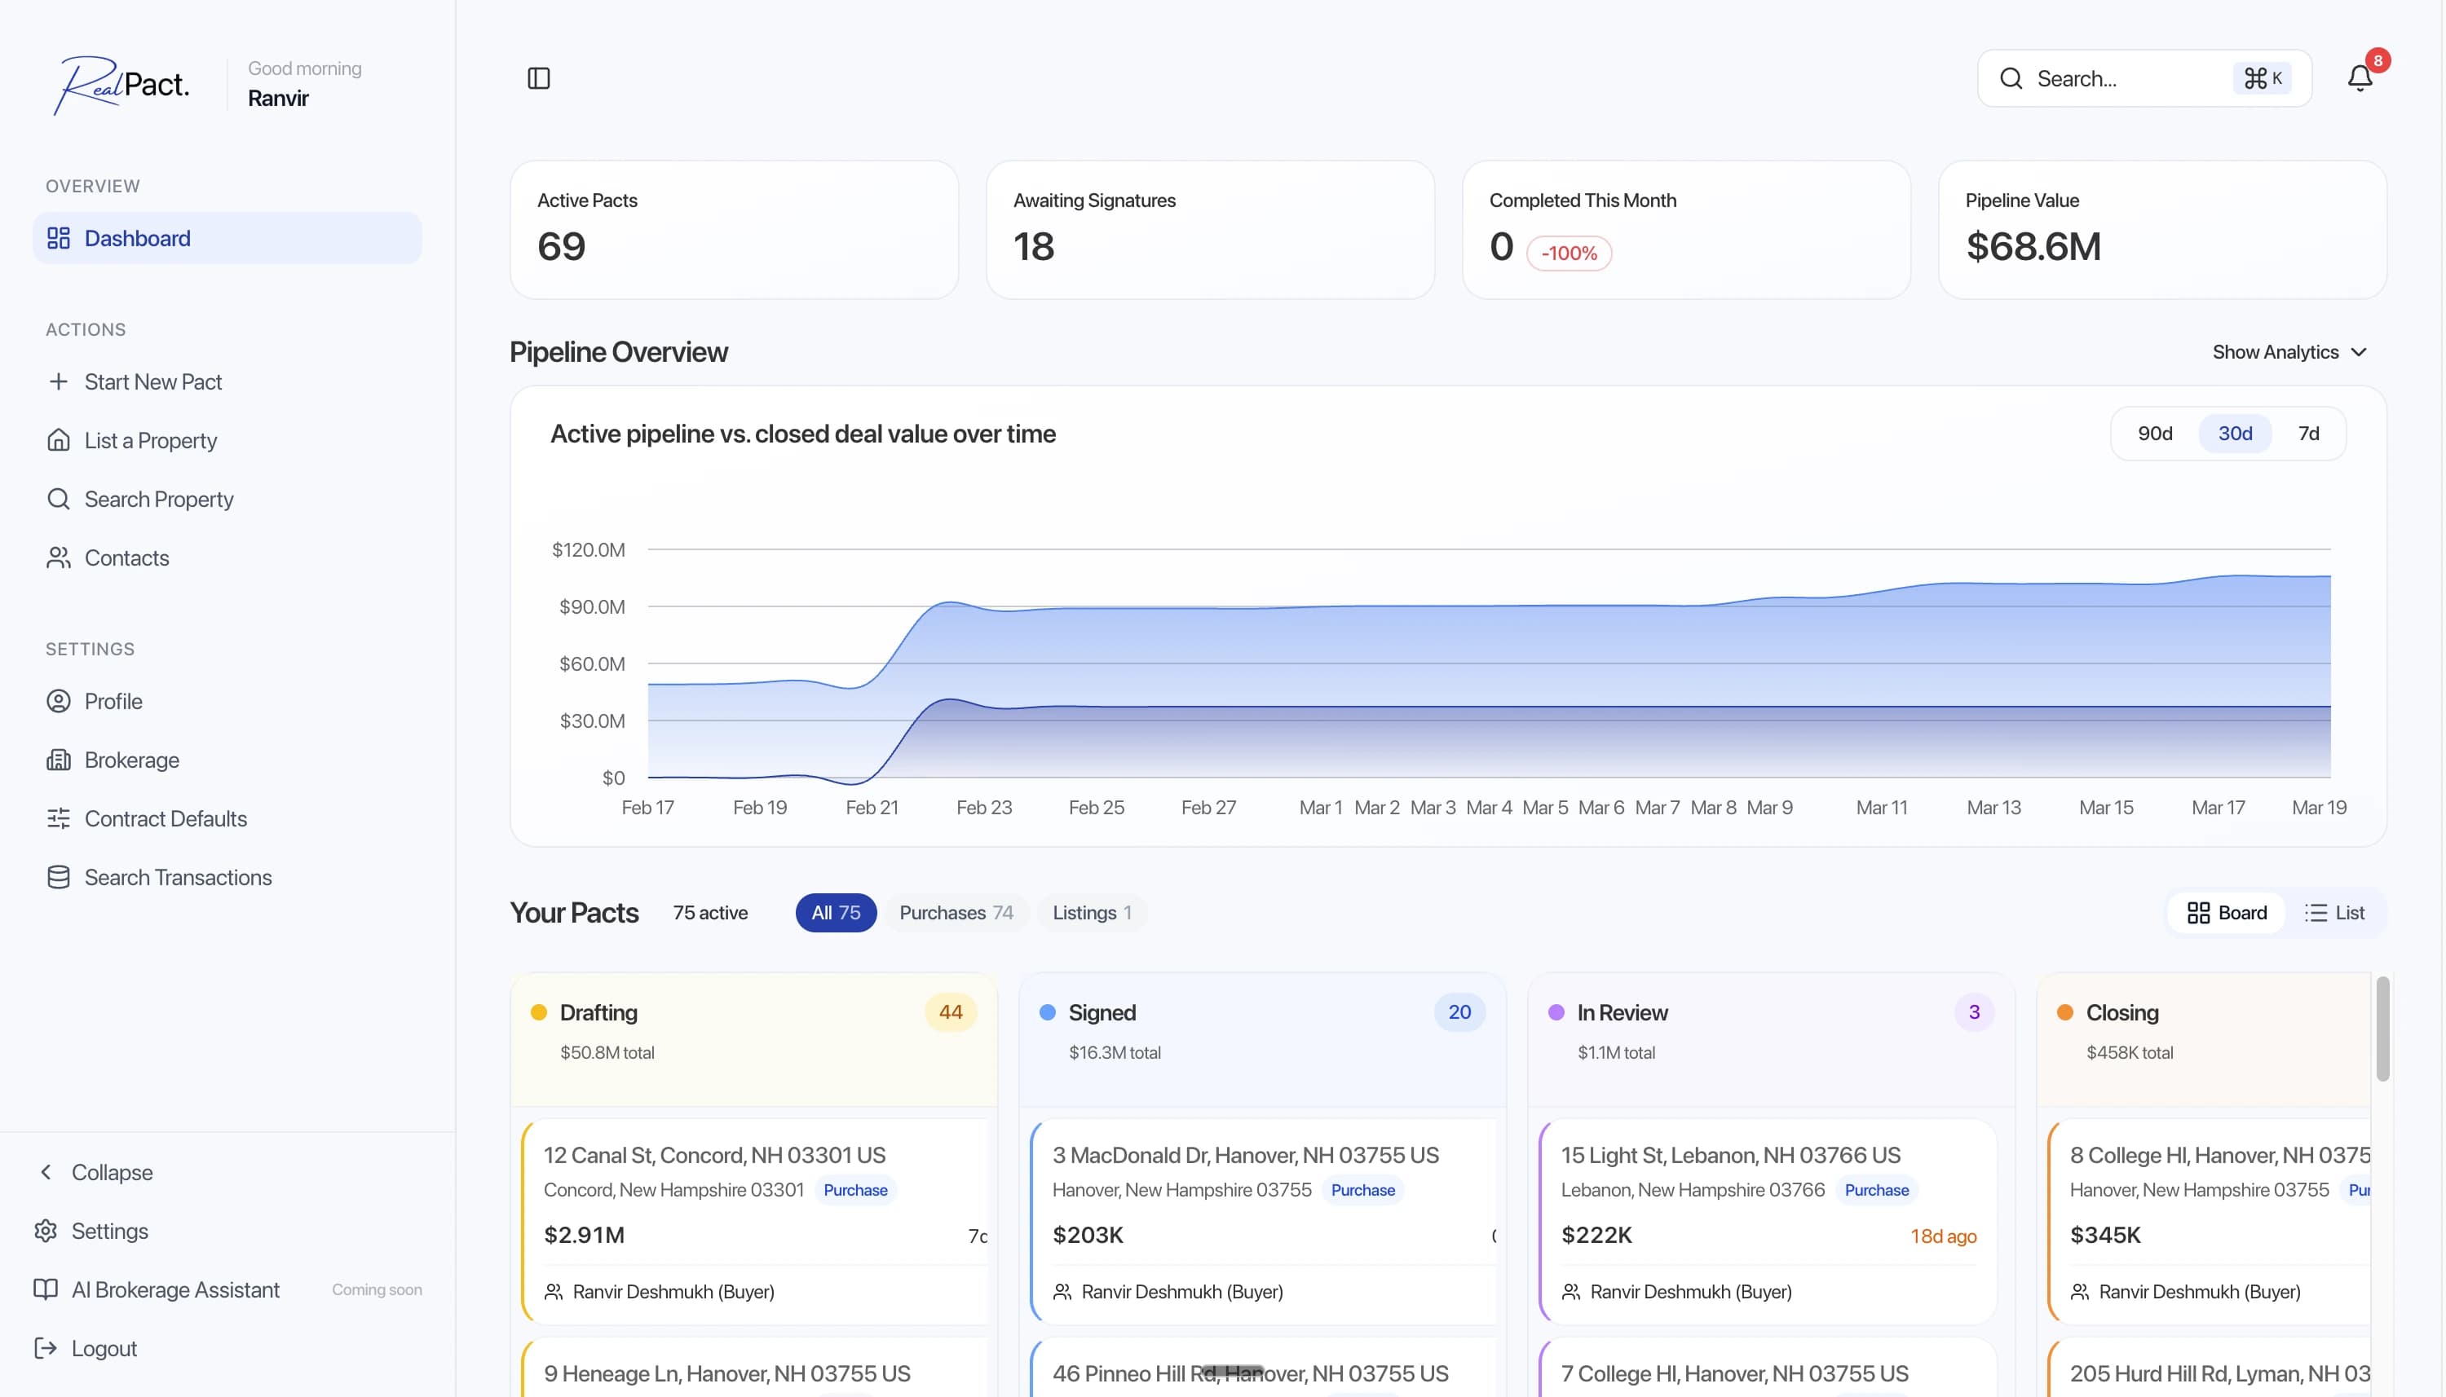The height and width of the screenshot is (1397, 2446).
Task: Open Search Transactions
Action: (x=227, y=877)
